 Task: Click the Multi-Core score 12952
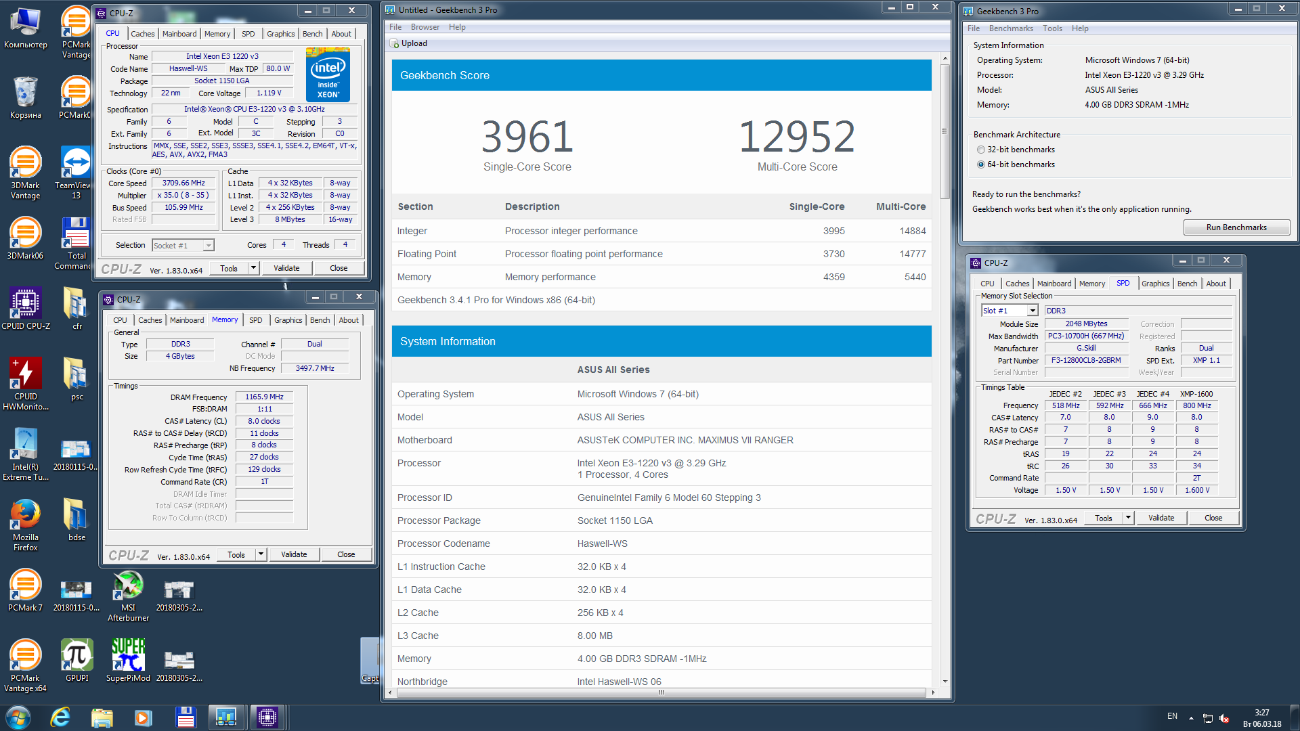(x=797, y=136)
